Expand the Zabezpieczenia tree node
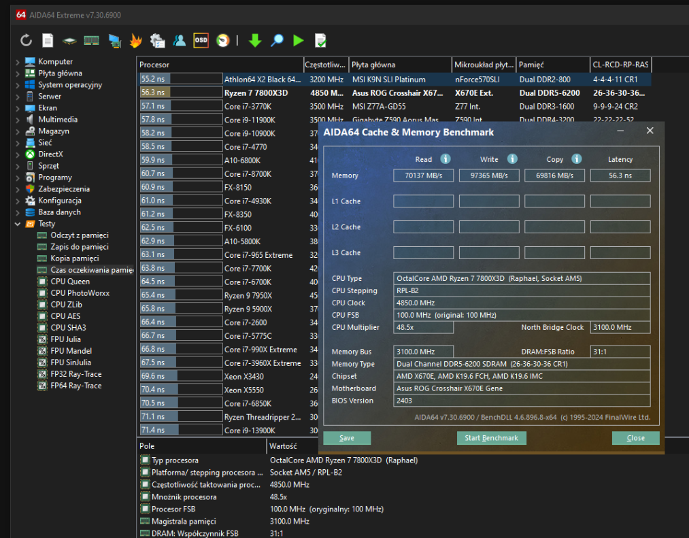Screen dimensions: 689x538 click(x=18, y=189)
